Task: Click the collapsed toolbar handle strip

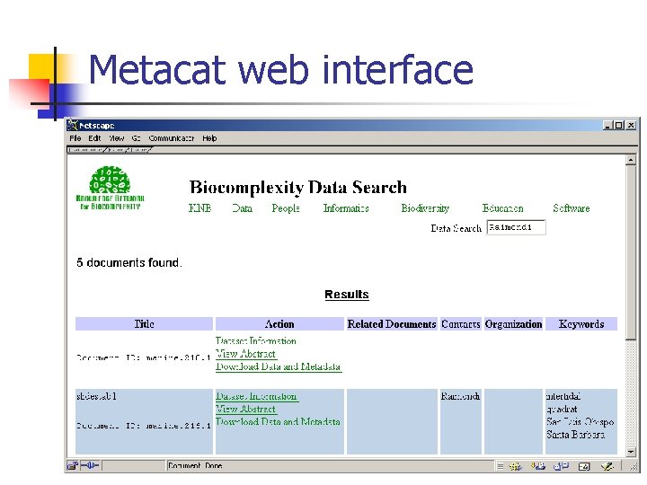Action: click(x=110, y=150)
